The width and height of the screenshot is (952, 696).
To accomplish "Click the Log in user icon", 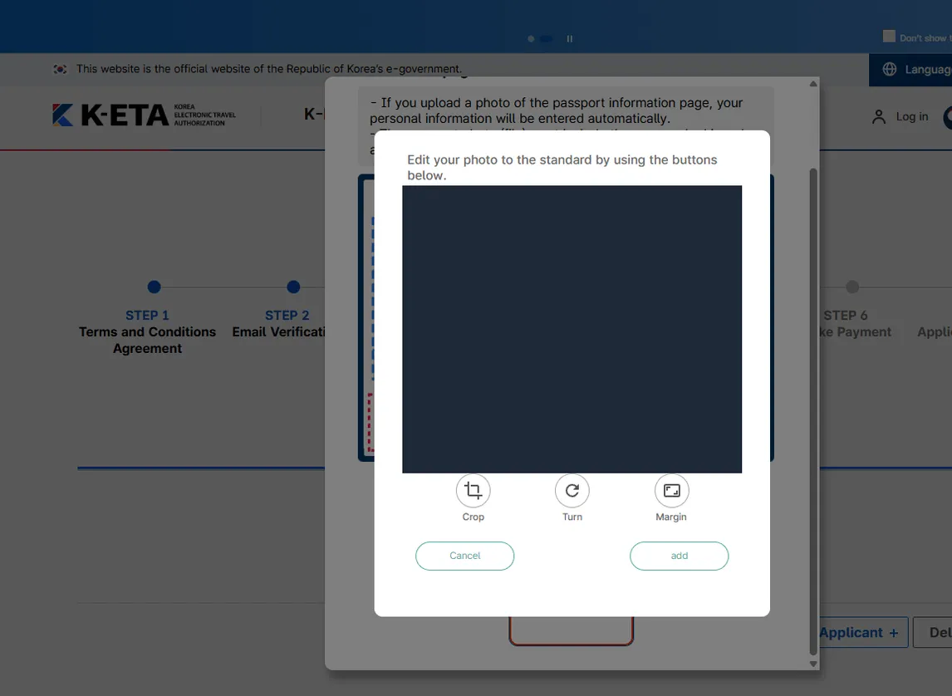I will click(879, 116).
